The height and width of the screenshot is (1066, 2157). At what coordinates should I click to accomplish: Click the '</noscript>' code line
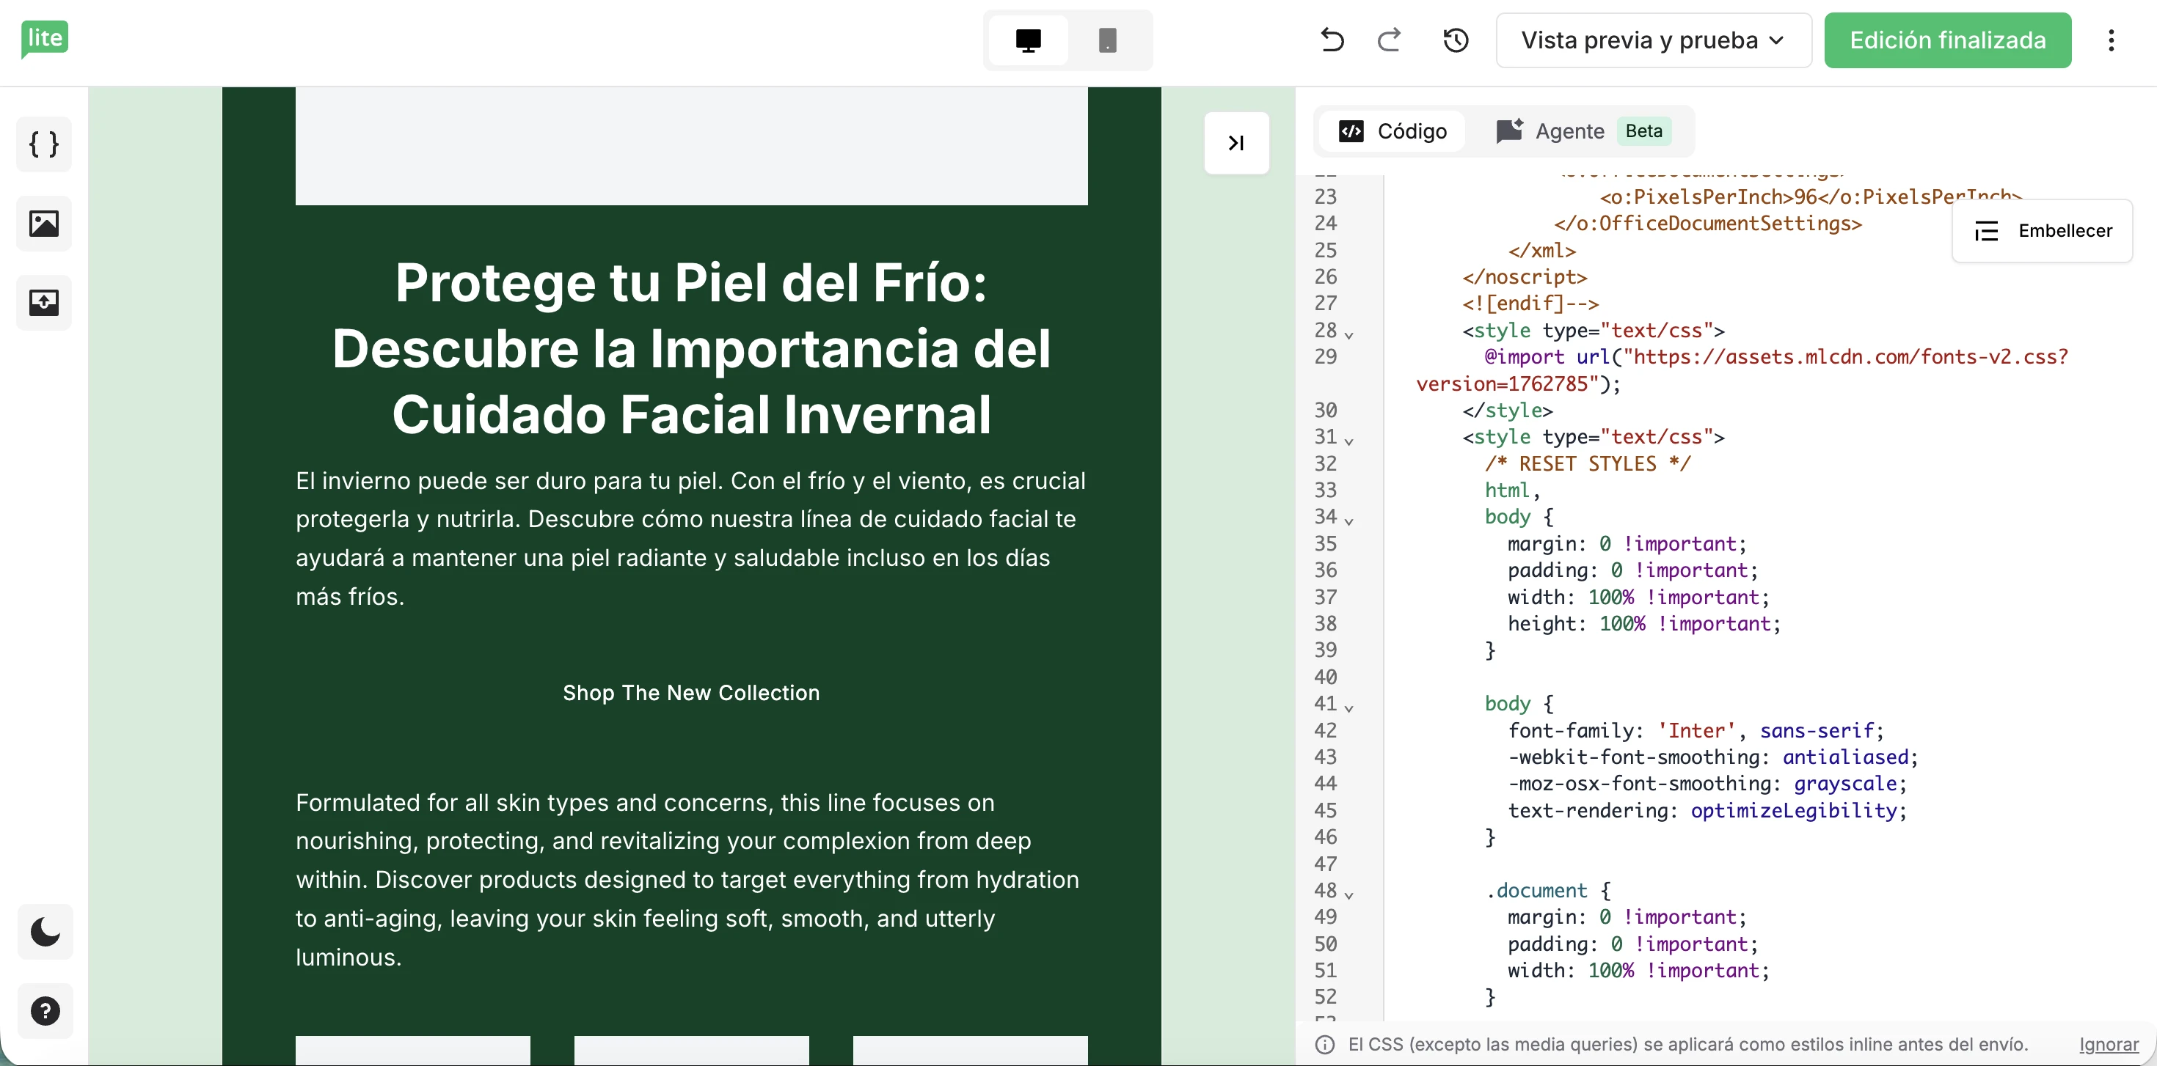coord(1525,277)
